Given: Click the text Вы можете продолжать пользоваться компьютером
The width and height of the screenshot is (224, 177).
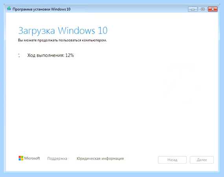Looking at the screenshot, I should pyautogui.click(x=62, y=40).
